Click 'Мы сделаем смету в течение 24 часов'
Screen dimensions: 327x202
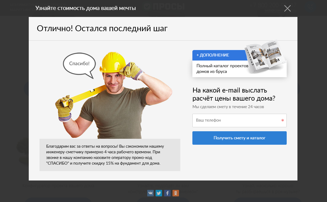(228, 107)
